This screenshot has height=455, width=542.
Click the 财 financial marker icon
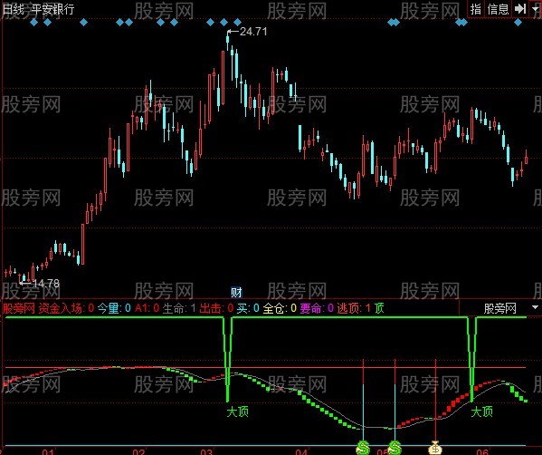(236, 293)
